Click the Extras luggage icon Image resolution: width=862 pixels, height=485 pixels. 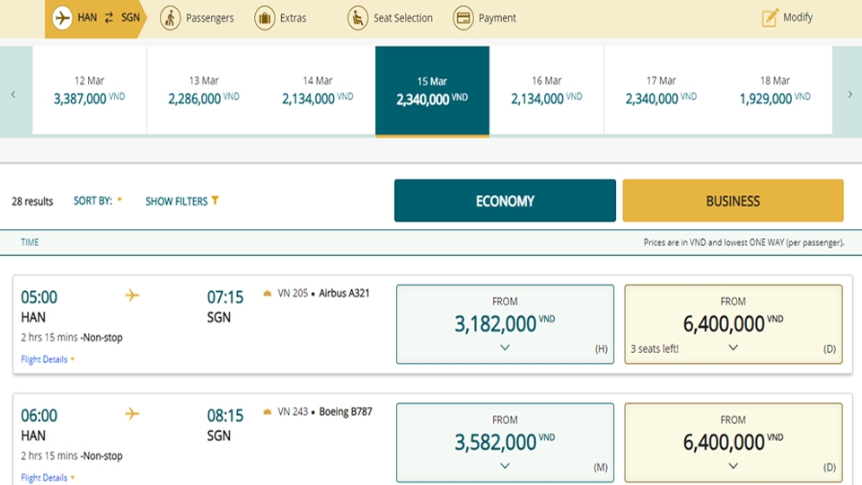click(x=264, y=18)
